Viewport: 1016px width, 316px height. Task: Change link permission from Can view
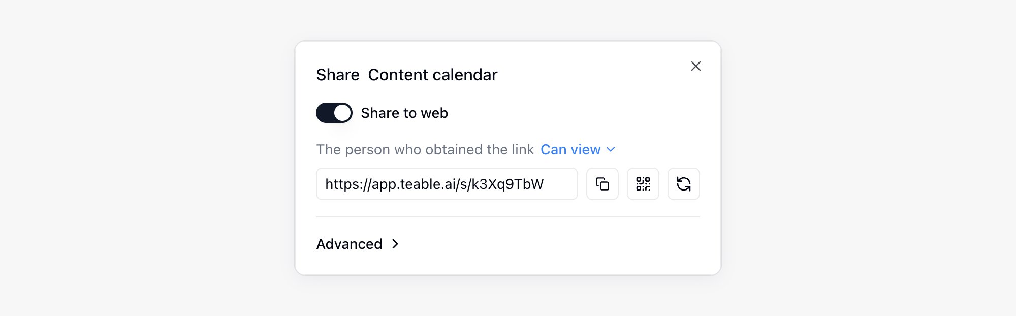pos(578,149)
